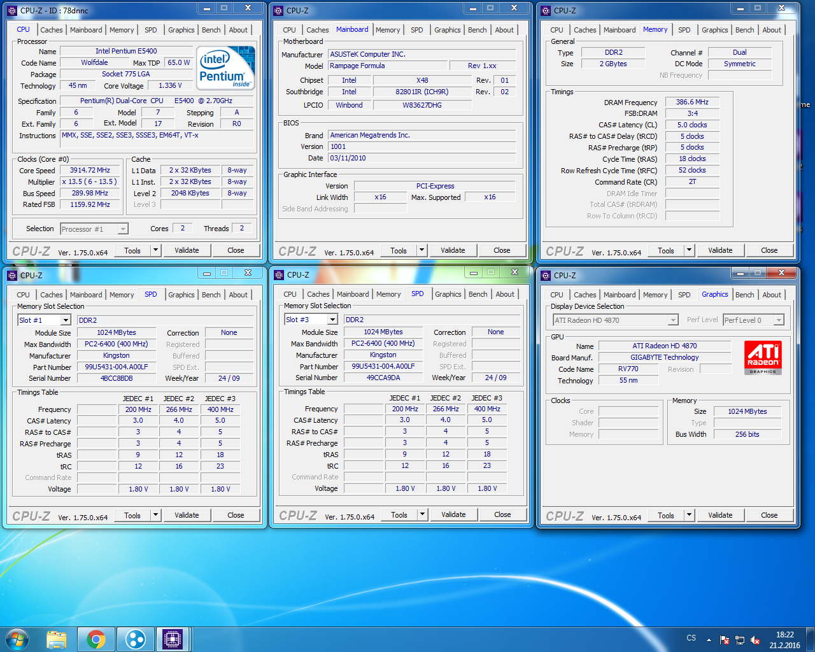
Task: Click the Core Speed value 3914.72 MHz
Action: [90, 171]
